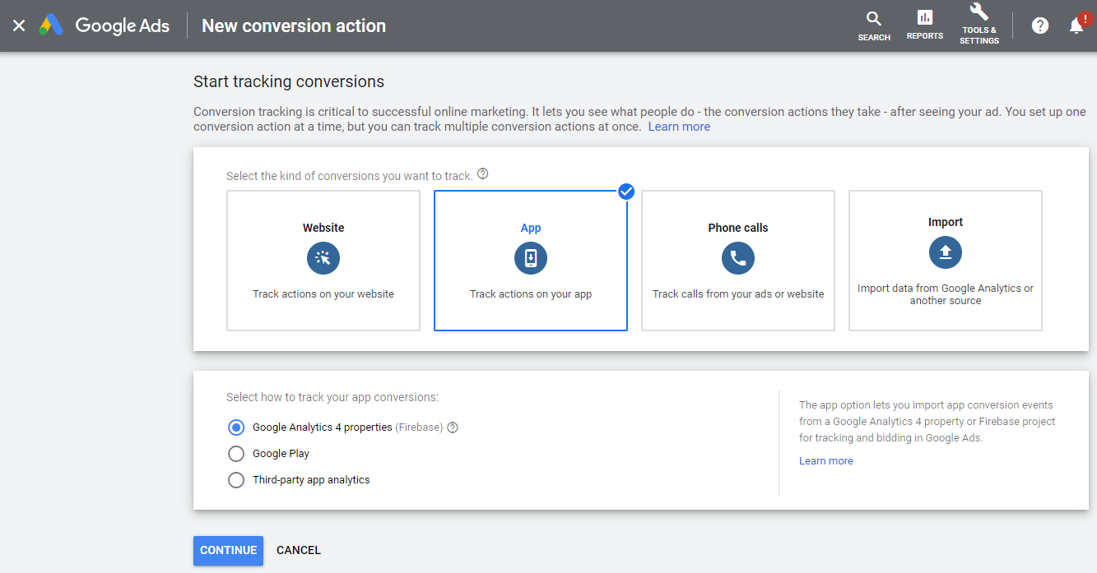Open Learn more link in app info panel
Image resolution: width=1097 pixels, height=573 pixels.
825,461
